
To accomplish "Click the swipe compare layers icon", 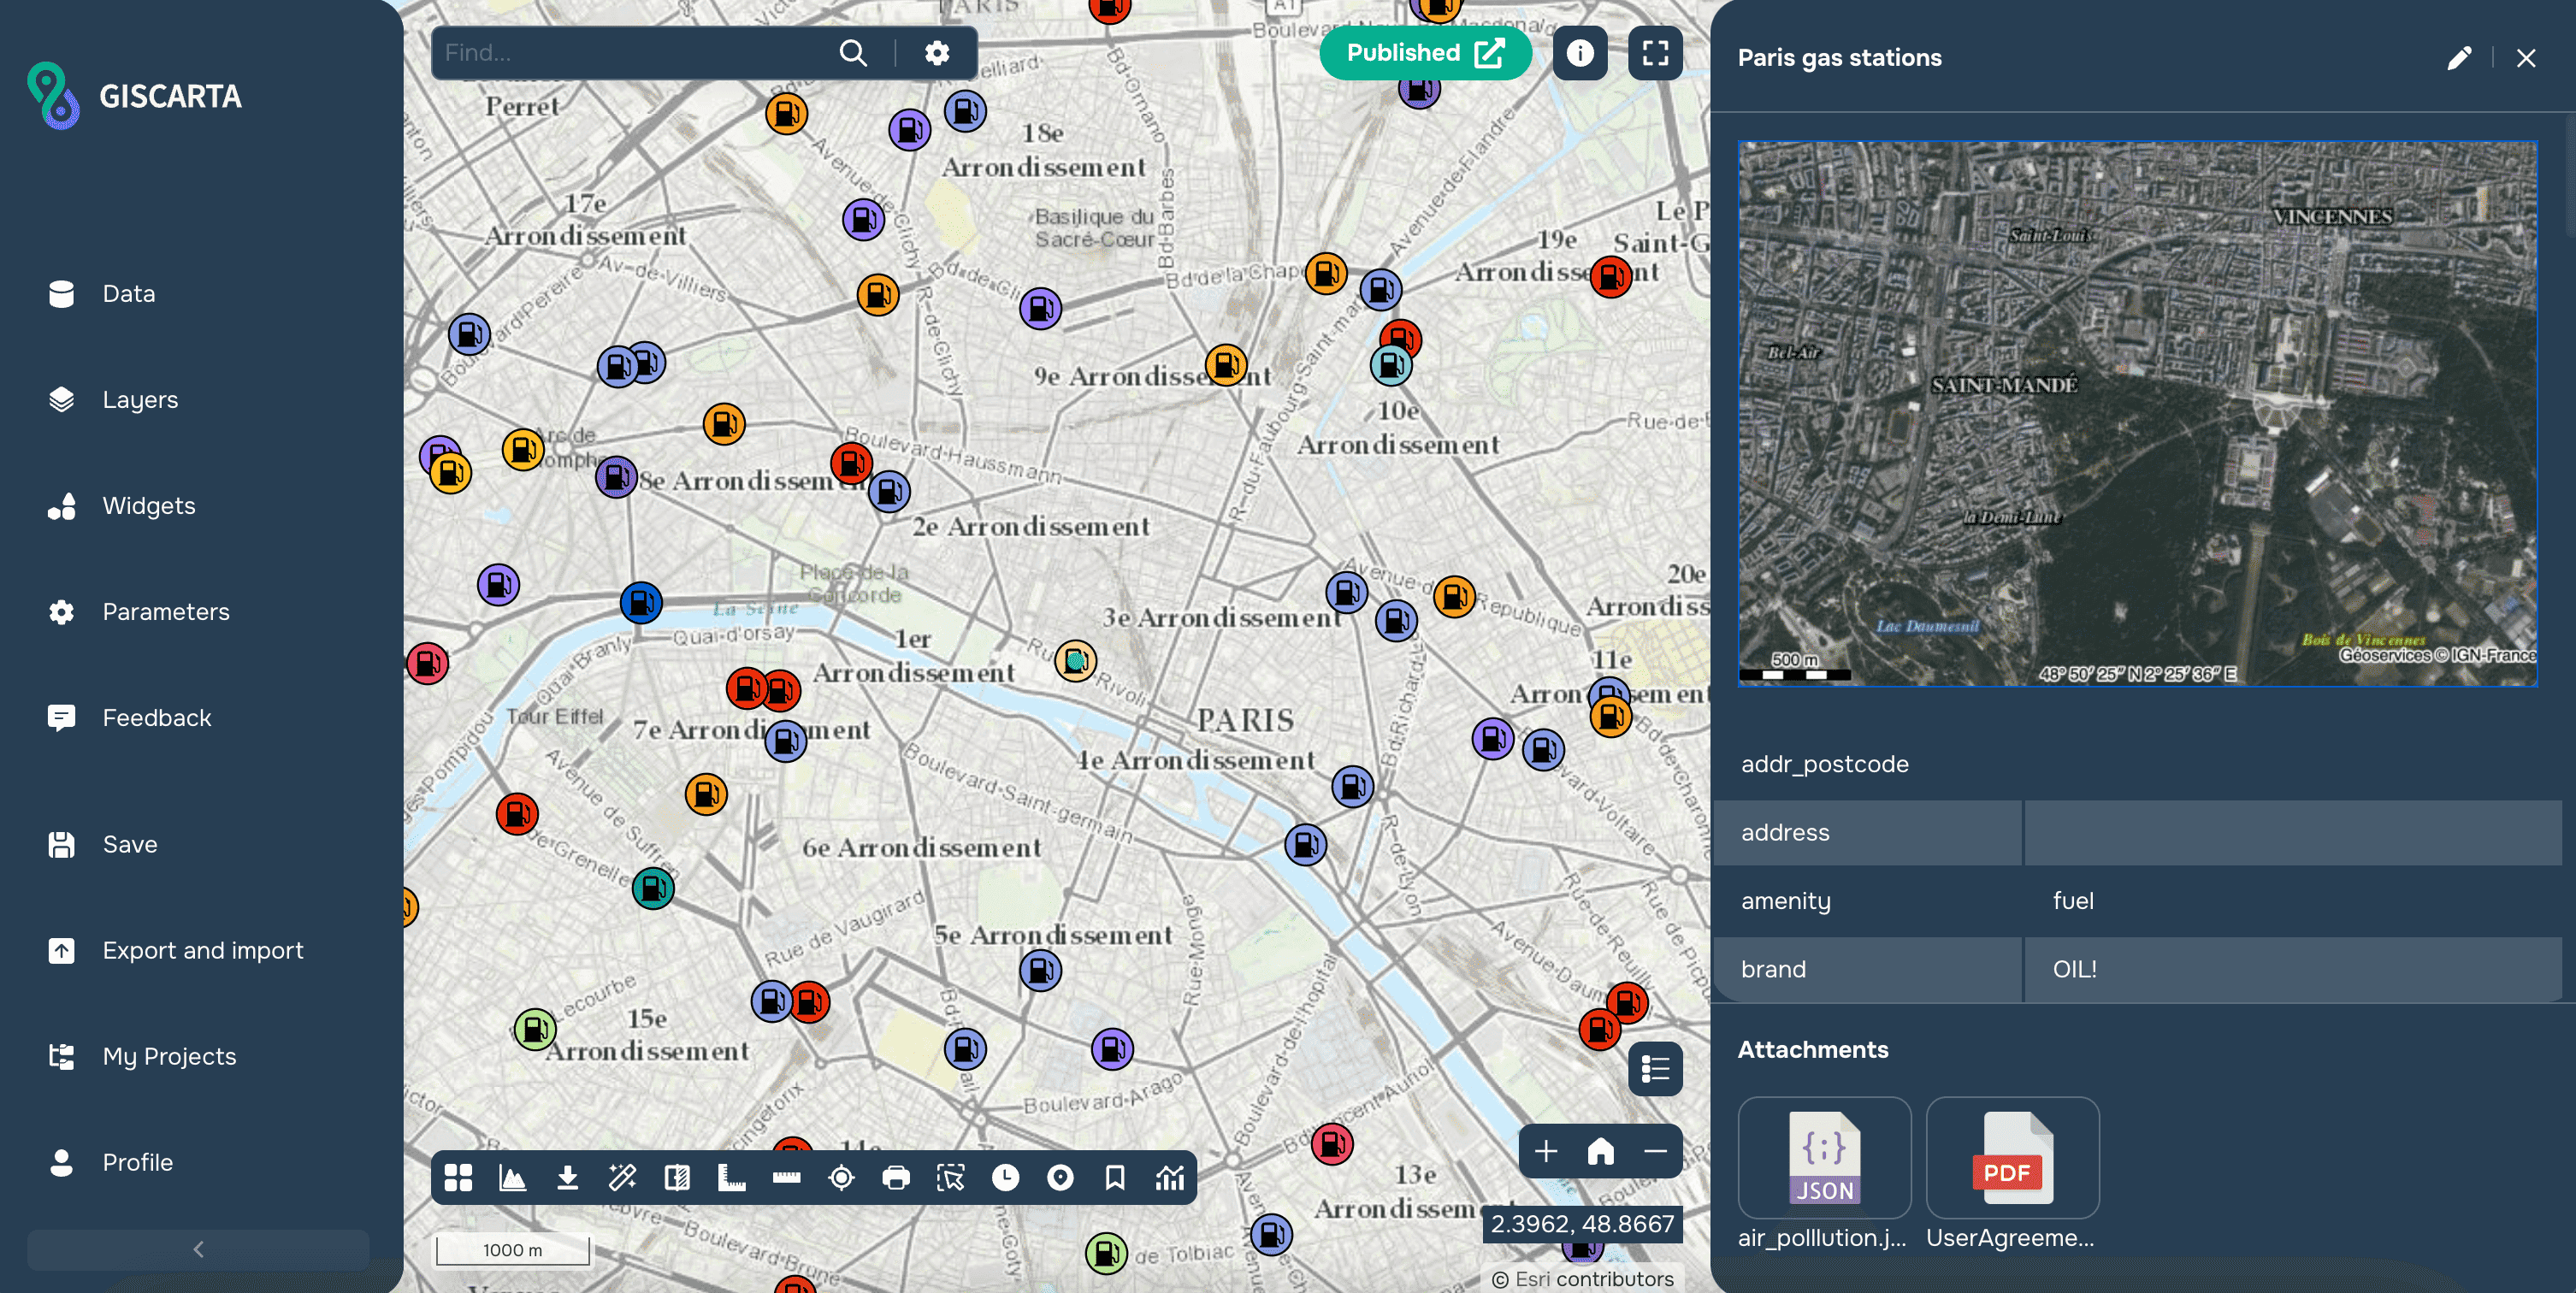I will tap(677, 1178).
